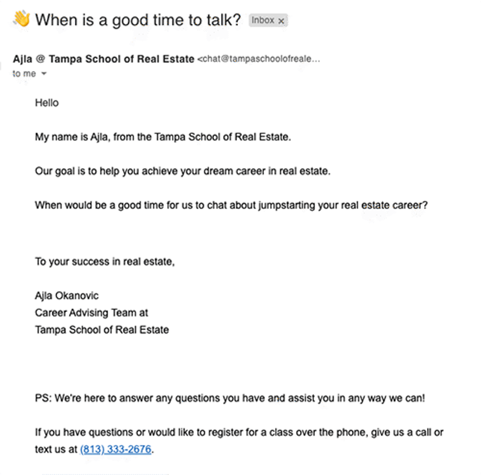Remove the Inbox label with the x
This screenshot has width=481, height=475.
click(282, 21)
